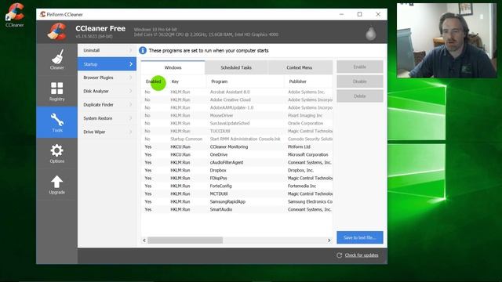
Task: Click the pear icon in header
Action: pos(371,33)
